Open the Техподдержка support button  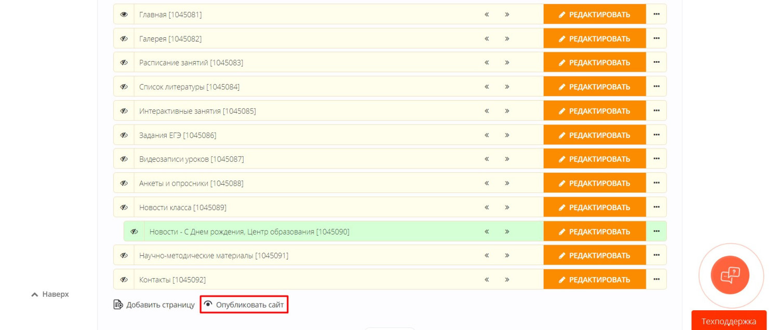coord(729,321)
